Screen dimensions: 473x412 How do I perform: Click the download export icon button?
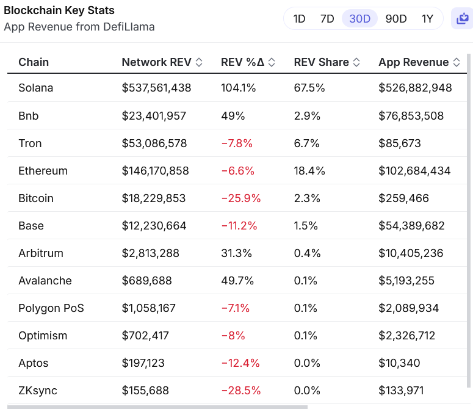pos(460,18)
